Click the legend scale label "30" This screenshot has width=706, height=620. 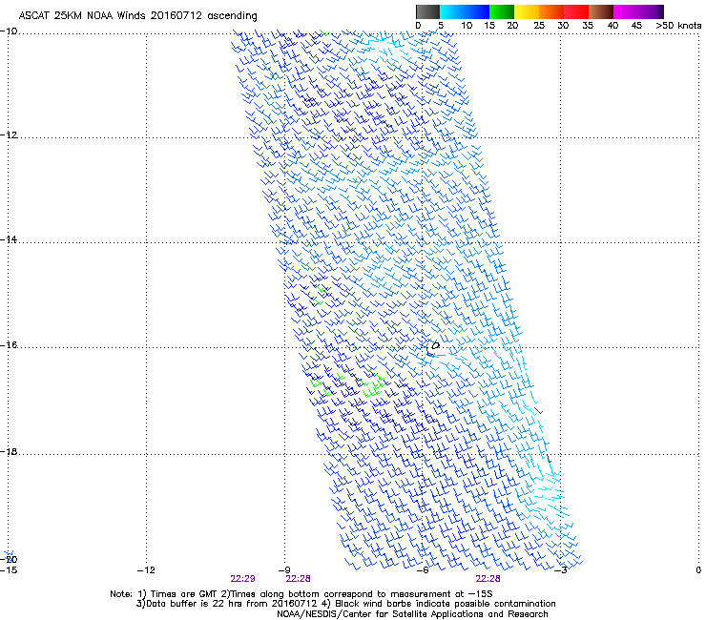tap(563, 26)
